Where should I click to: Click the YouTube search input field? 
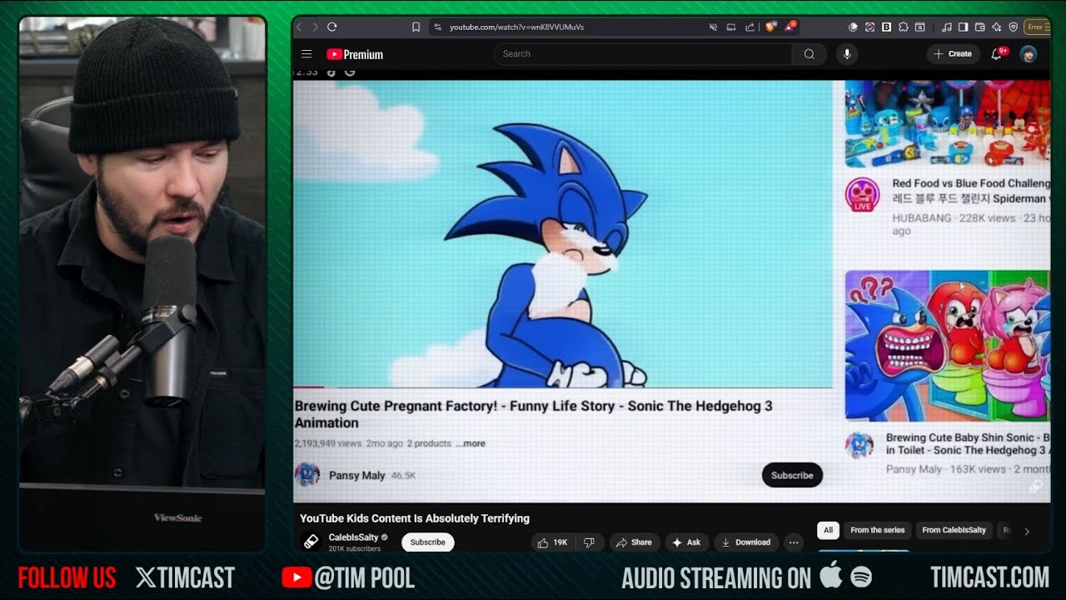coord(643,54)
